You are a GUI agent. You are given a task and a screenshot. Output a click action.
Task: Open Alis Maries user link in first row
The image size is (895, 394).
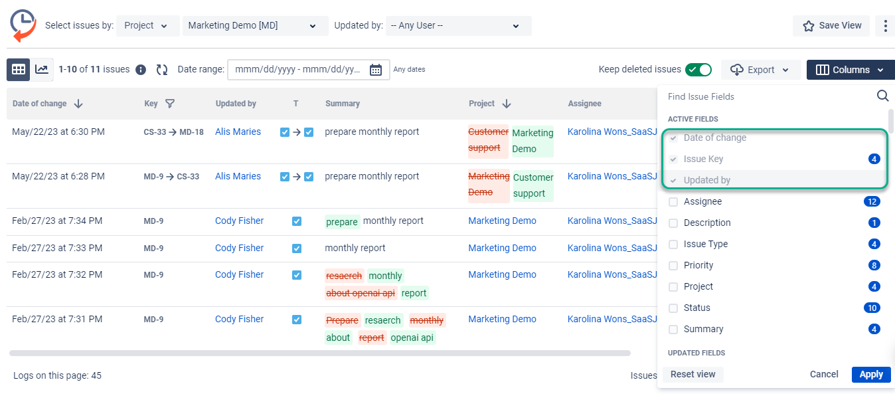(x=238, y=132)
